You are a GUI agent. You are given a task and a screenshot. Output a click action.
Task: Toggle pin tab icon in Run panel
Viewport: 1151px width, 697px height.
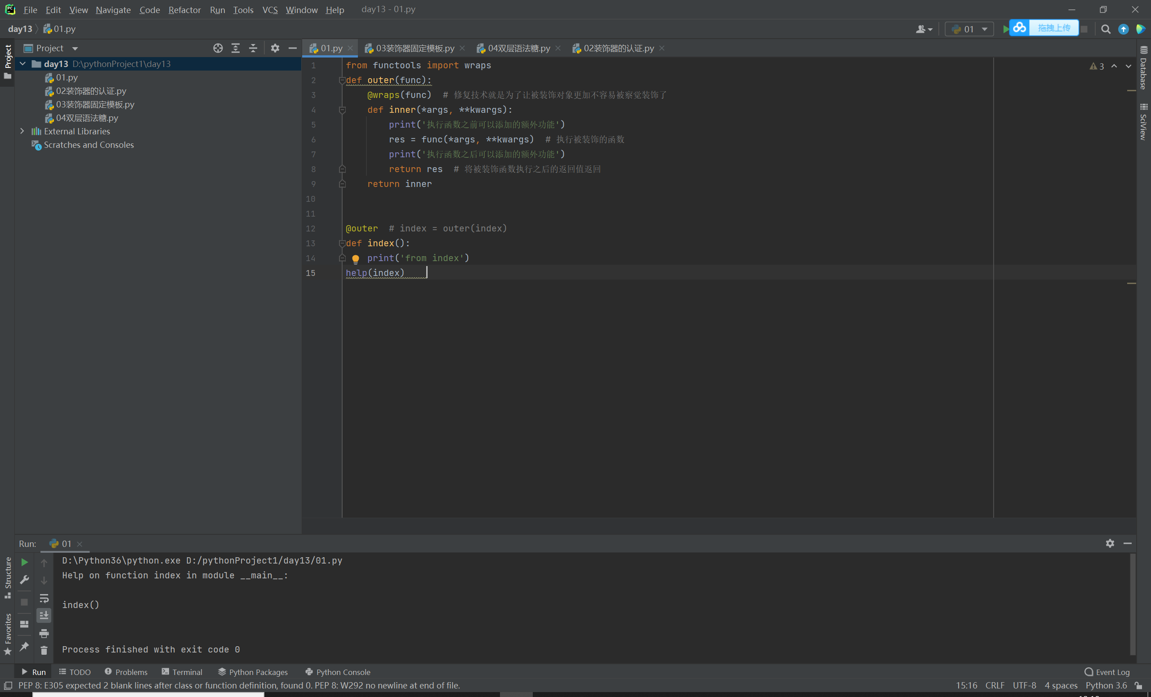coord(24,647)
